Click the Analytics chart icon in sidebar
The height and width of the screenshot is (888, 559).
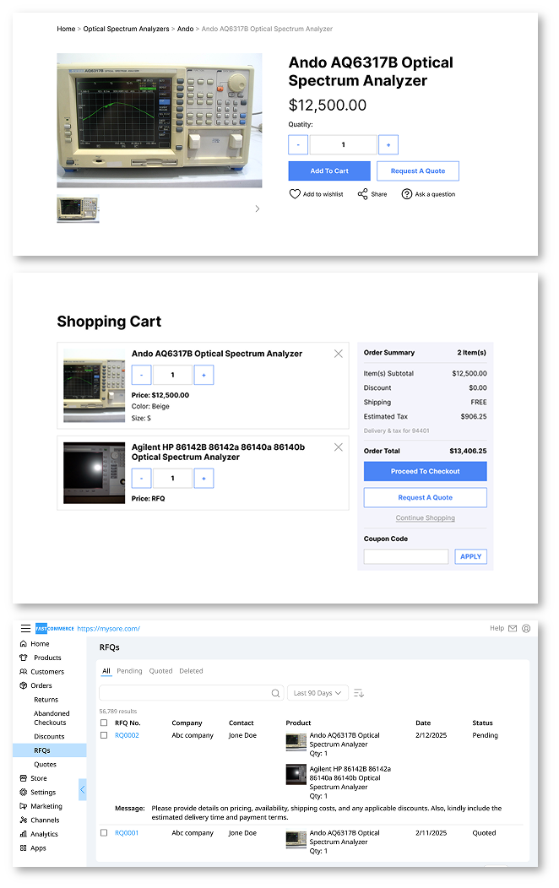click(23, 834)
